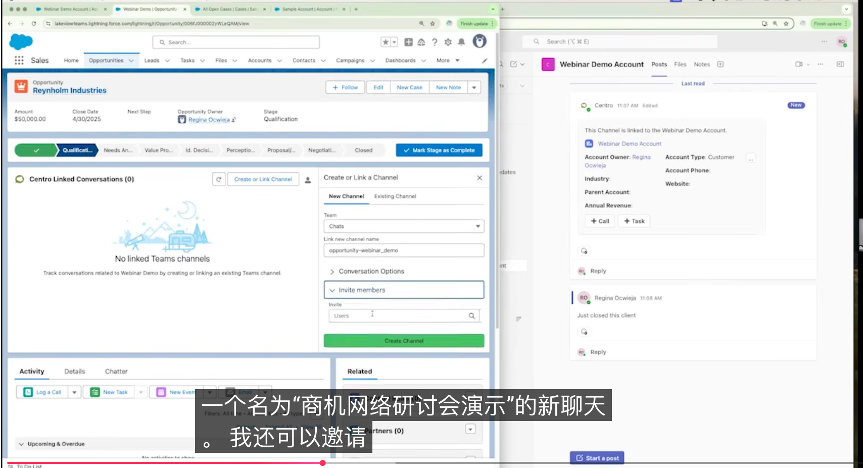863x468 pixels.
Task: Click the green Create Channel button
Action: 404,341
